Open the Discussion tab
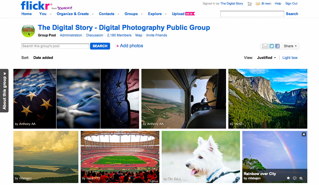The width and height of the screenshot is (319, 185). 94,35
